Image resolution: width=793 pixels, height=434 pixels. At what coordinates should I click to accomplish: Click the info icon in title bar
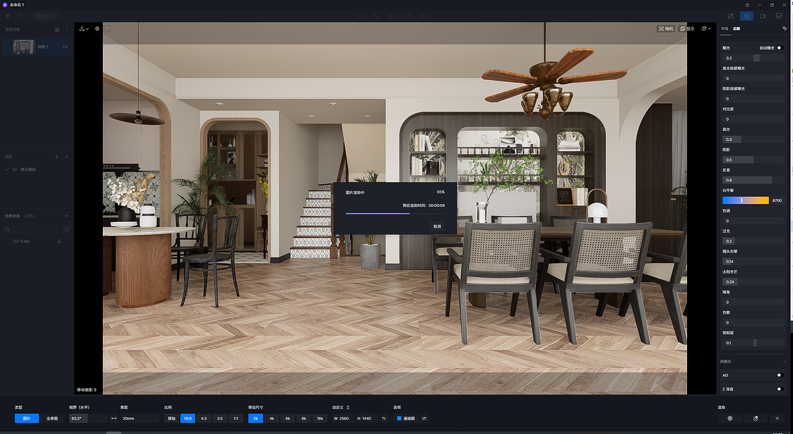coord(748,4)
